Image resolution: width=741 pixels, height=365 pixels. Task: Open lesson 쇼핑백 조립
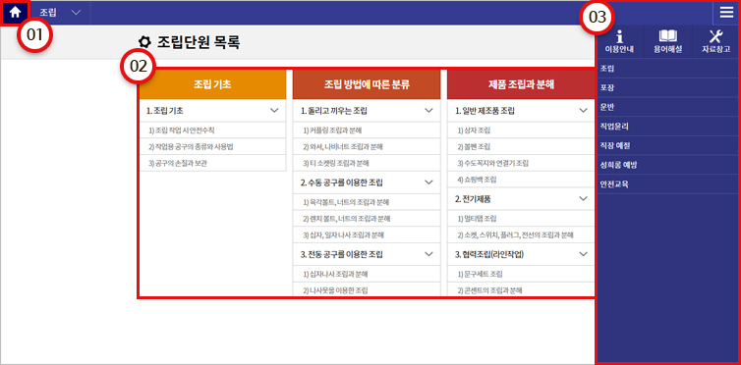(x=521, y=180)
